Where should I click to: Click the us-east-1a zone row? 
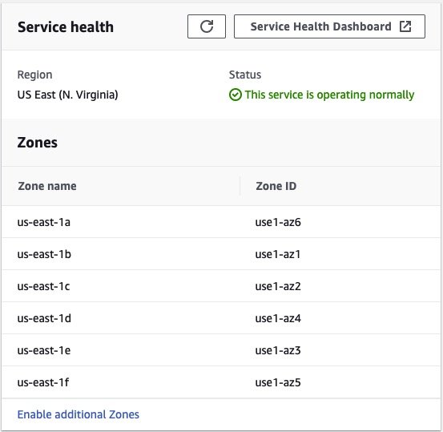pyautogui.click(x=221, y=222)
